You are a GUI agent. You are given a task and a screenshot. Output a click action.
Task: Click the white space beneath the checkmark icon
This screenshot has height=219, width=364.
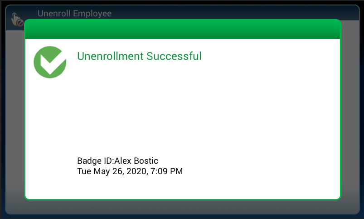[x=50, y=127]
